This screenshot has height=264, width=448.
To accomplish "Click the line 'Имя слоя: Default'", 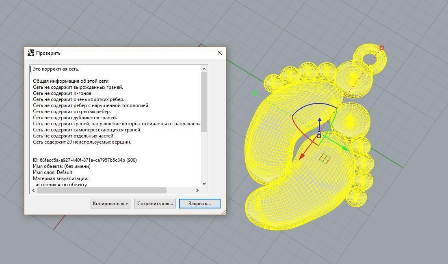I will point(52,172).
